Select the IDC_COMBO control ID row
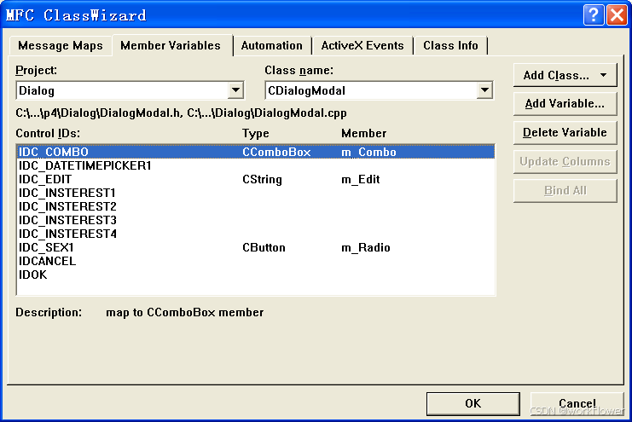The height and width of the screenshot is (422, 632). pyautogui.click(x=256, y=152)
